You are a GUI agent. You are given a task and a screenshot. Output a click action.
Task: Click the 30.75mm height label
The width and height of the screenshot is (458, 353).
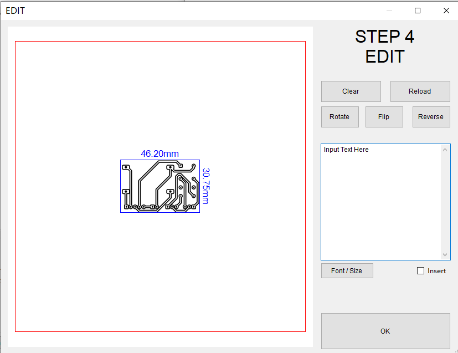pyautogui.click(x=206, y=186)
